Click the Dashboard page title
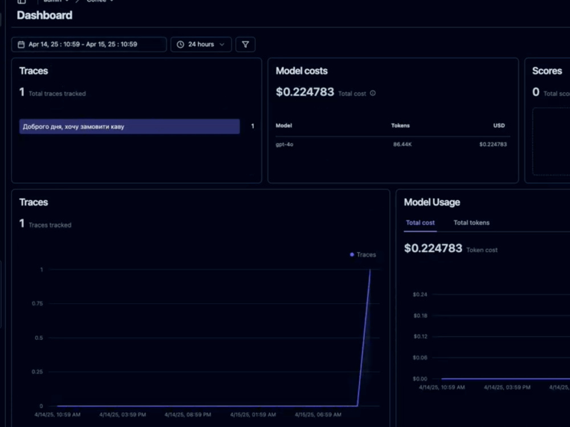 tap(44, 15)
